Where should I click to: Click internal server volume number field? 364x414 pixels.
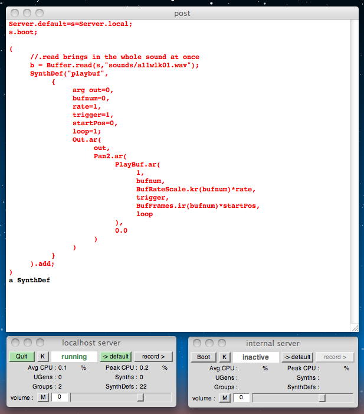[x=241, y=397]
